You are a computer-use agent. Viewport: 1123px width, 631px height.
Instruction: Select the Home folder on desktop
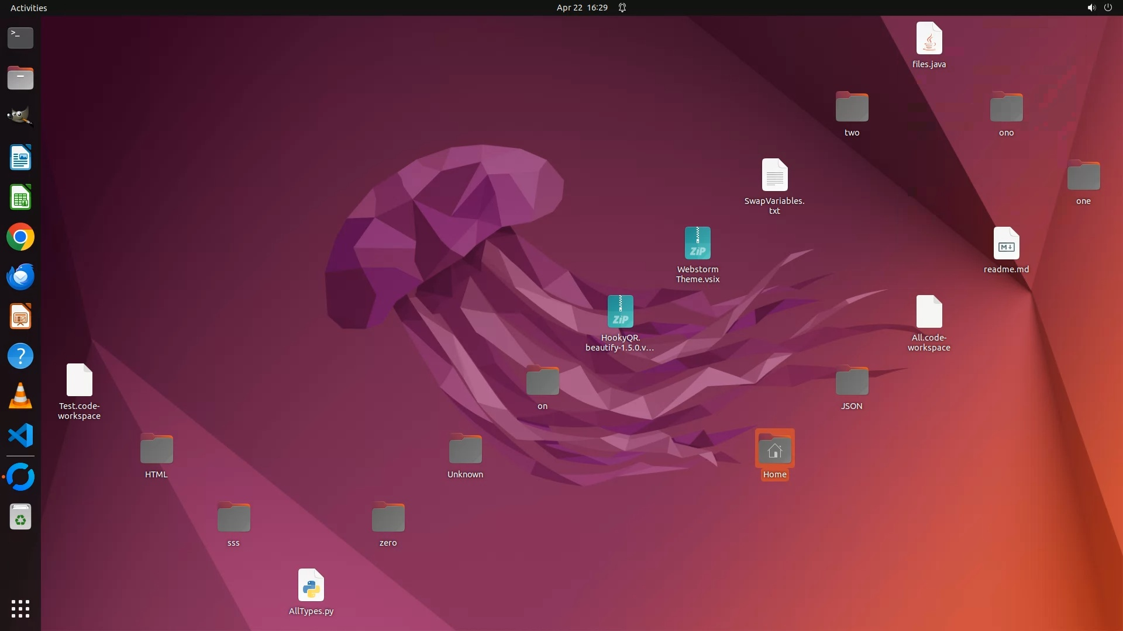click(x=774, y=449)
